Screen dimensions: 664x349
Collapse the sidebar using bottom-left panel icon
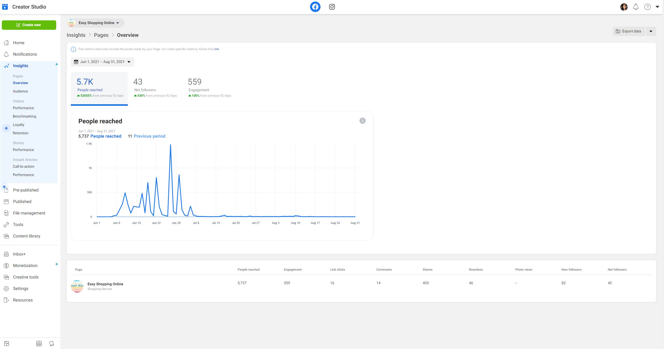[7, 344]
